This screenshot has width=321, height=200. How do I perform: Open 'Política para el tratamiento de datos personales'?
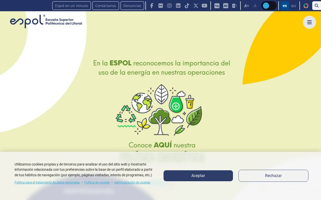point(47,182)
